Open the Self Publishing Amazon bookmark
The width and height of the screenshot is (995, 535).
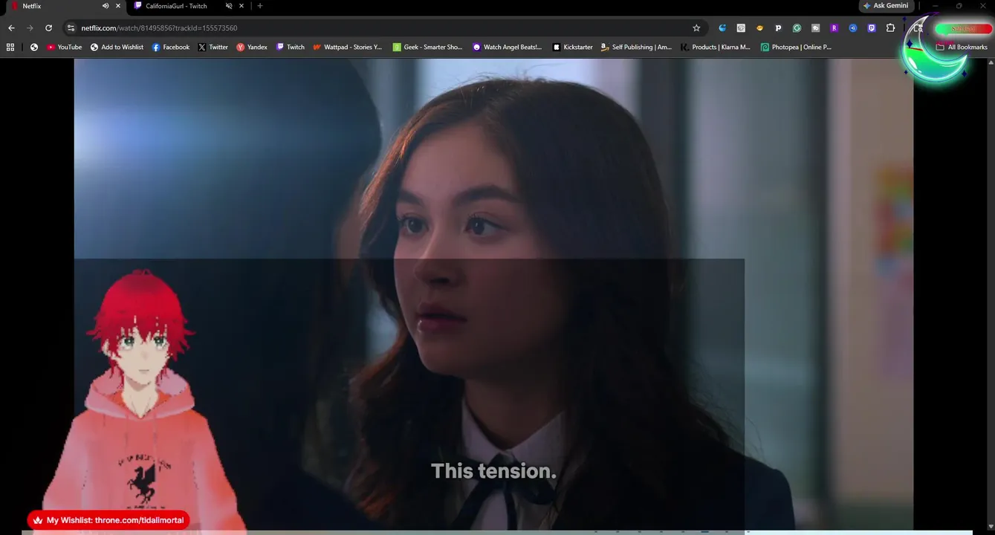[x=636, y=47]
